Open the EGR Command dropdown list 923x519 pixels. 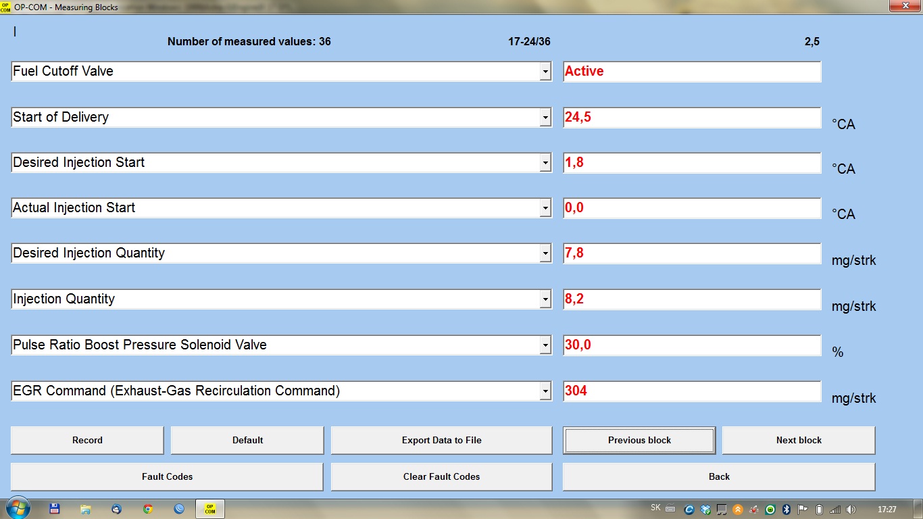point(545,391)
